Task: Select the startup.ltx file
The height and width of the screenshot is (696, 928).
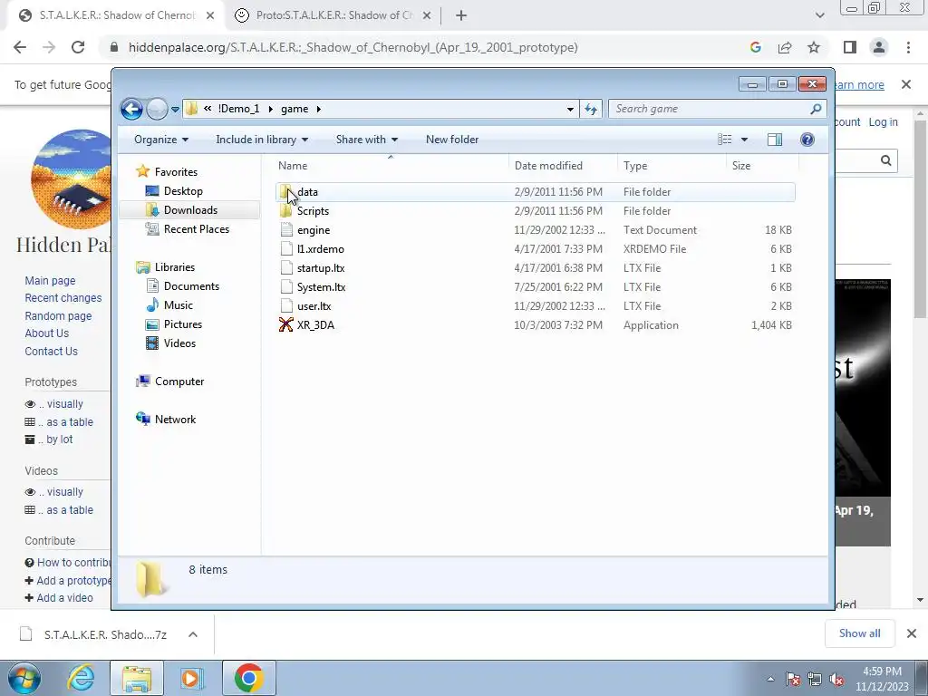Action: [535, 268]
